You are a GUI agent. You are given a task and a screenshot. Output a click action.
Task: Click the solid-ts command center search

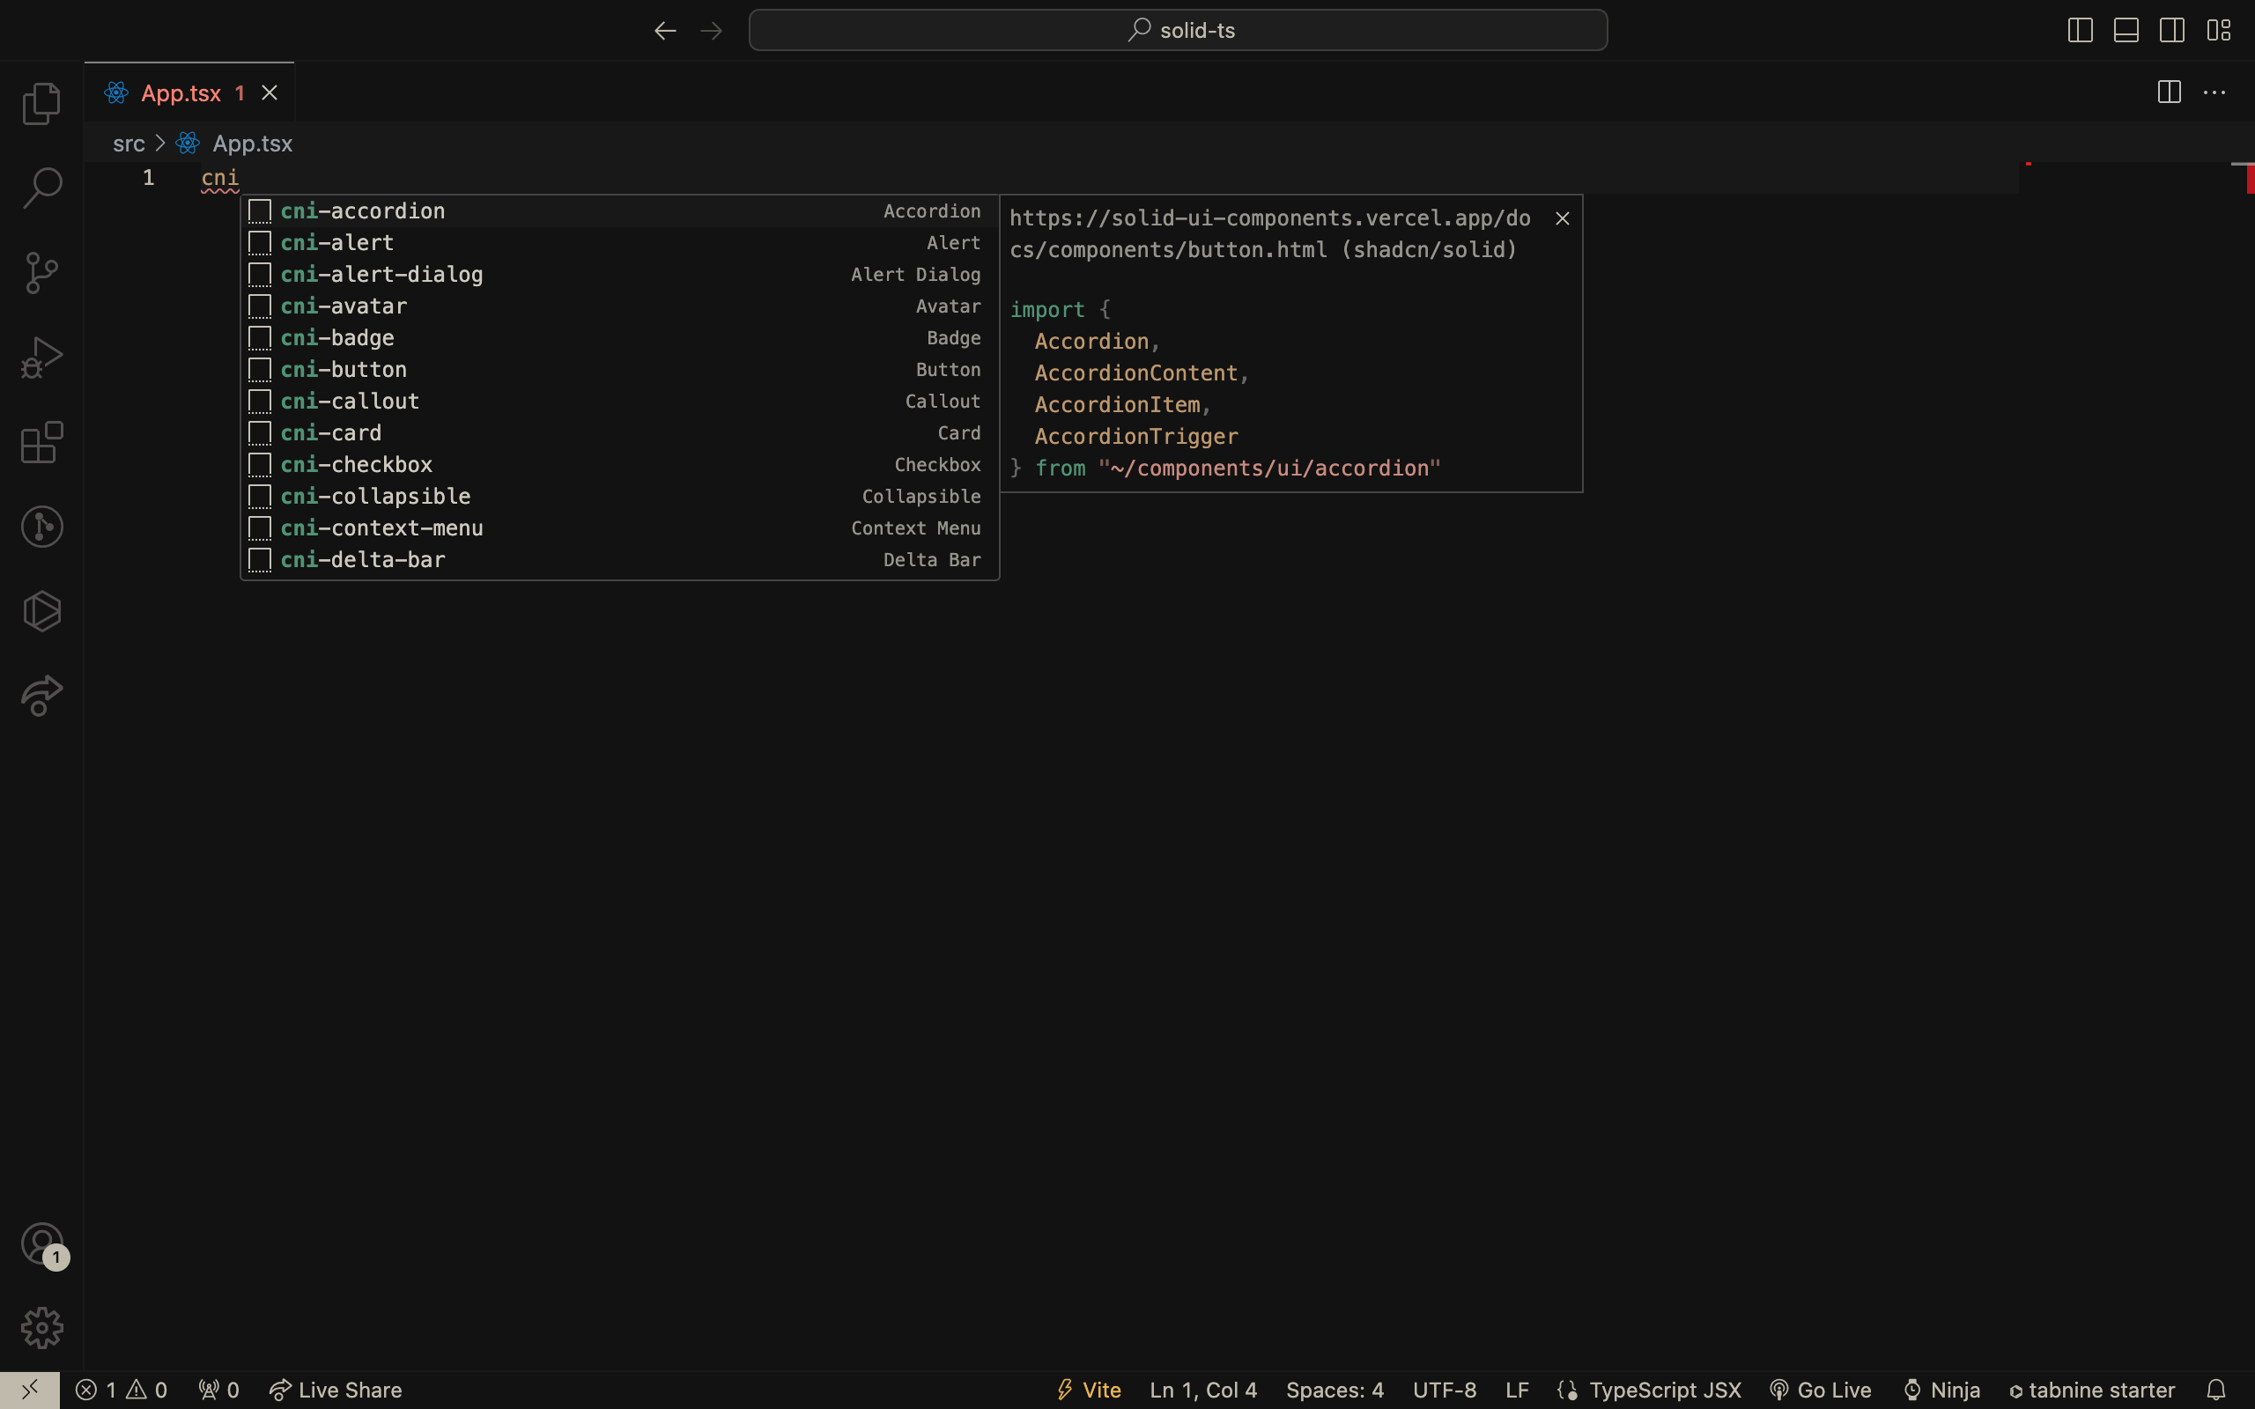pos(1178,31)
